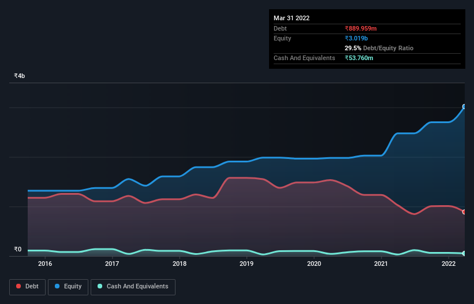Click the 2022 x-axis label
This screenshot has width=474, height=304.
click(x=449, y=264)
